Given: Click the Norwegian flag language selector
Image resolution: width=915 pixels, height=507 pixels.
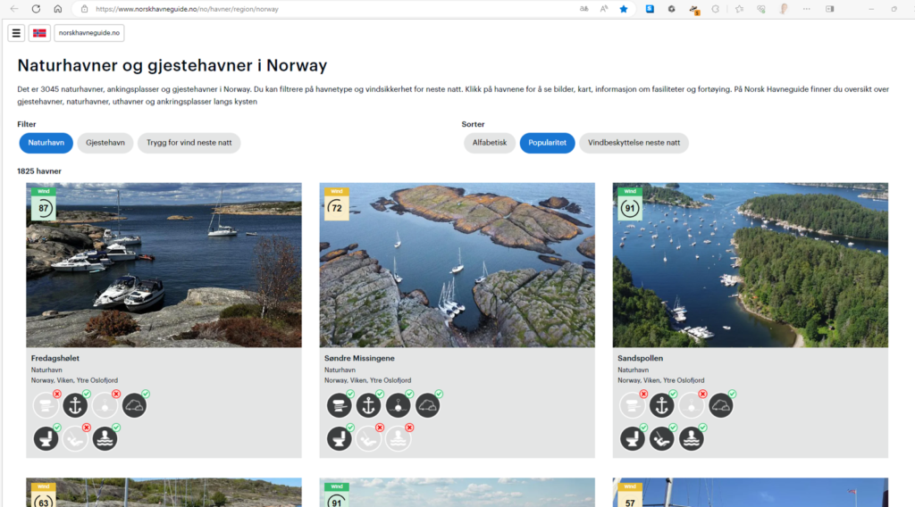Looking at the screenshot, I should [39, 33].
